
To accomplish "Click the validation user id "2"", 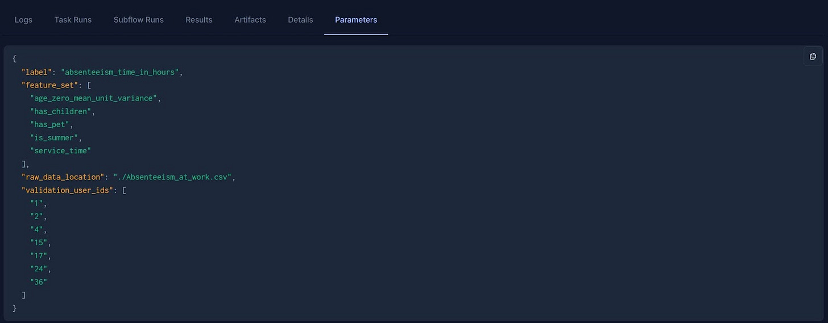I will (36, 216).
